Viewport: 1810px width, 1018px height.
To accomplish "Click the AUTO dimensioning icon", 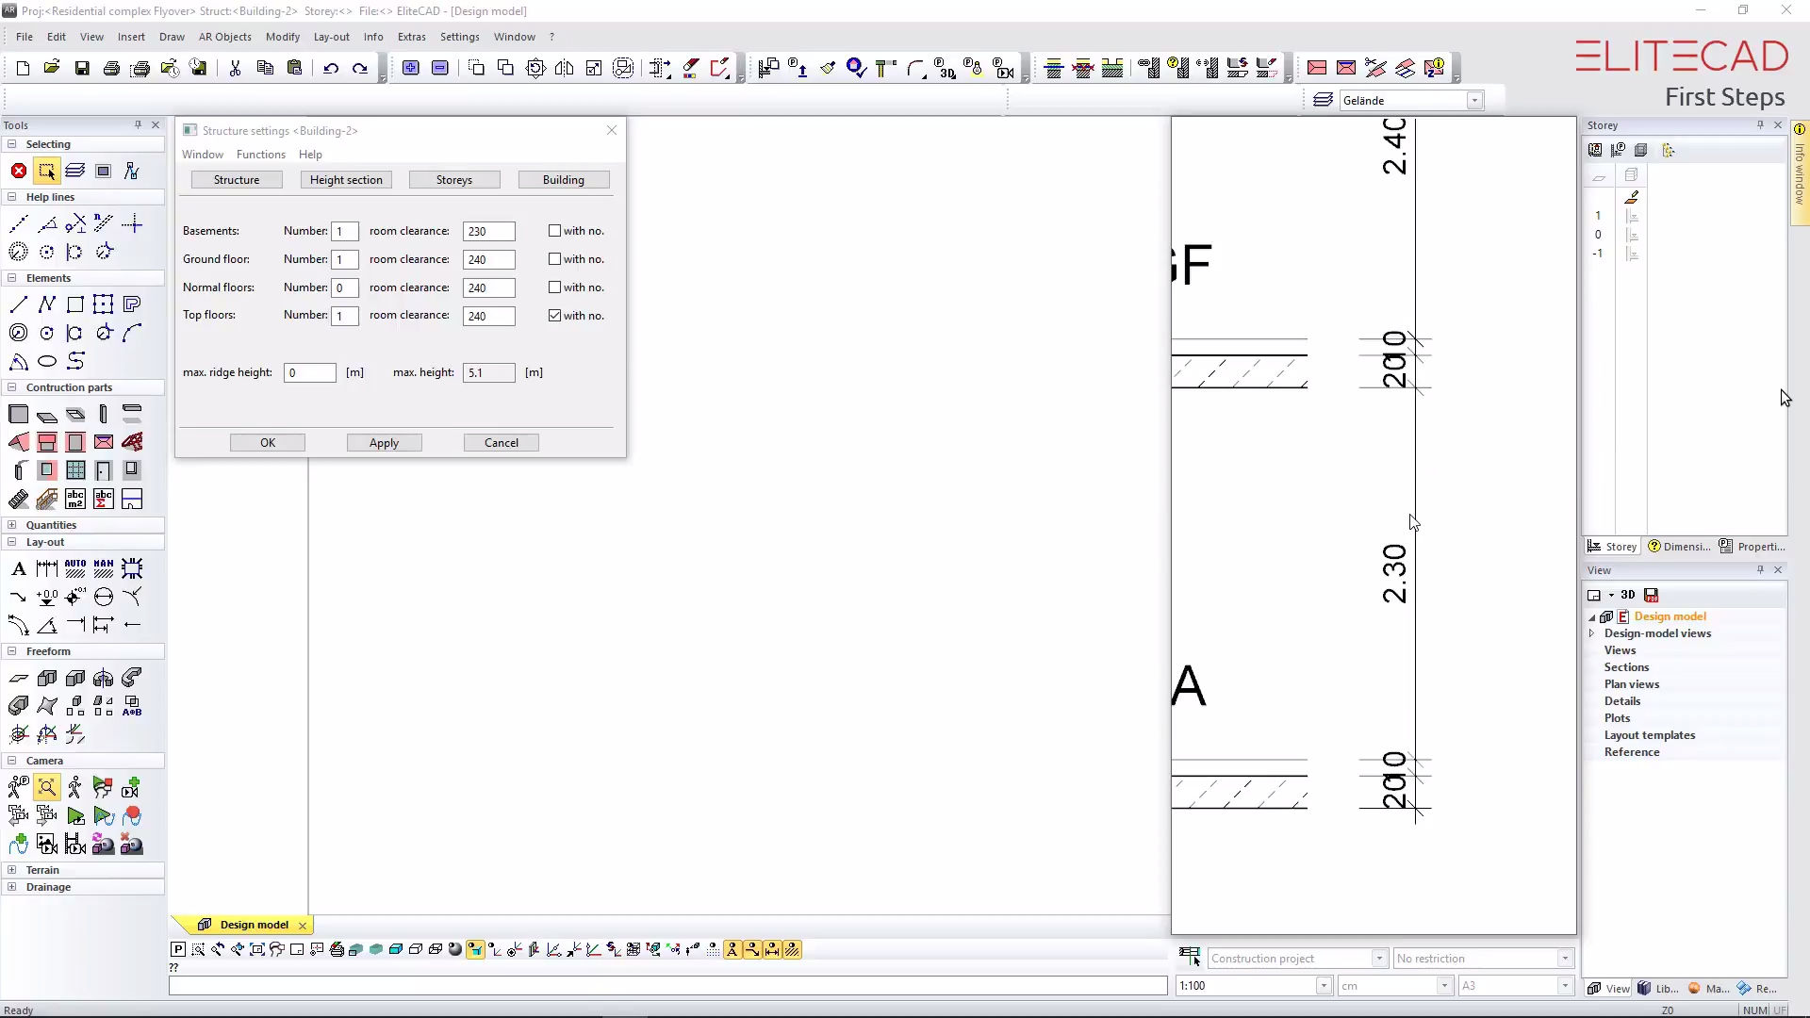I will (75, 568).
